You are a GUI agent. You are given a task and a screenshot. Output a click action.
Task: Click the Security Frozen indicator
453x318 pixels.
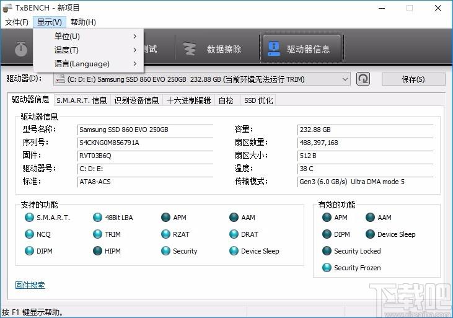[327, 268]
